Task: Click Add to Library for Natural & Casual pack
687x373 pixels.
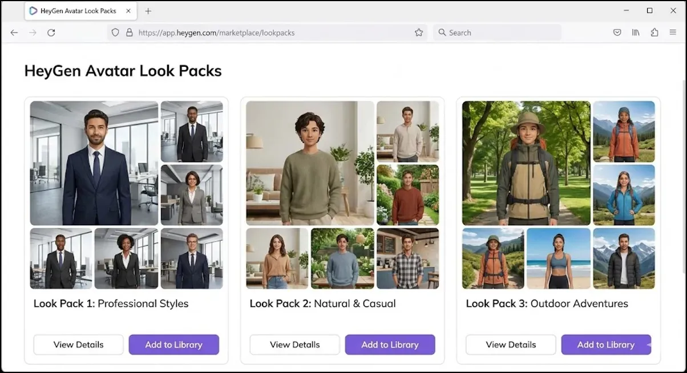Action: (390, 344)
